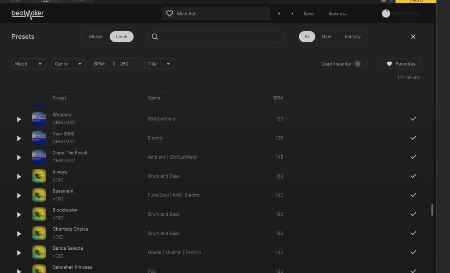The width and height of the screenshot is (450, 273).
Task: Filter presets by User tab
Action: tap(327, 37)
